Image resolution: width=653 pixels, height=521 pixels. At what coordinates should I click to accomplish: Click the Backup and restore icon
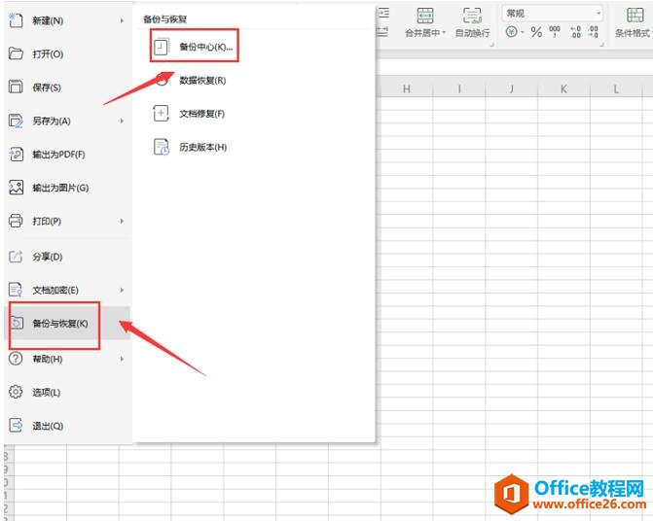[x=17, y=323]
